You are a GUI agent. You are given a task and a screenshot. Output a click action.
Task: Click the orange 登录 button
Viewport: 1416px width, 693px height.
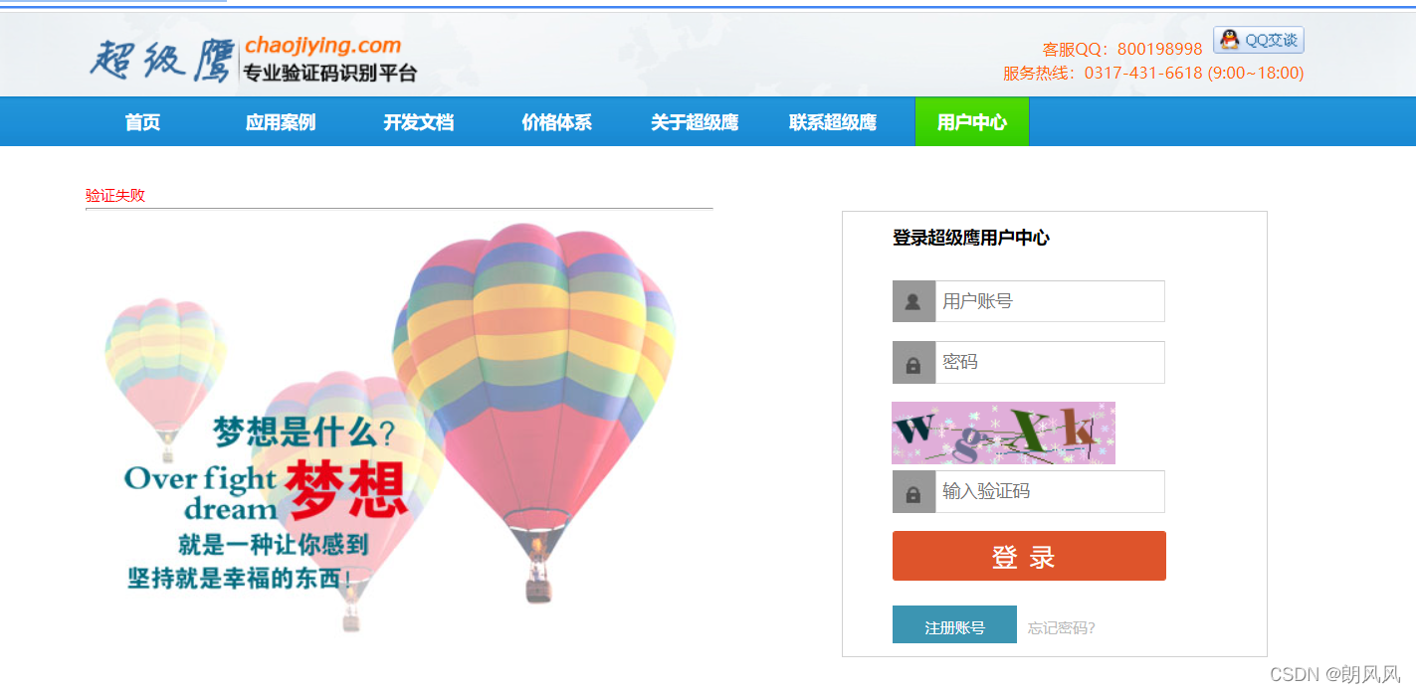tap(1029, 556)
